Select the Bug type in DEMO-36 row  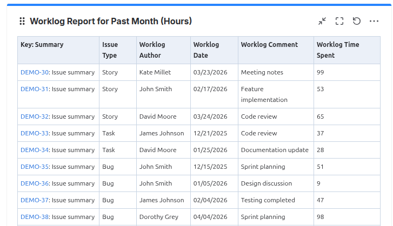[x=108, y=183]
